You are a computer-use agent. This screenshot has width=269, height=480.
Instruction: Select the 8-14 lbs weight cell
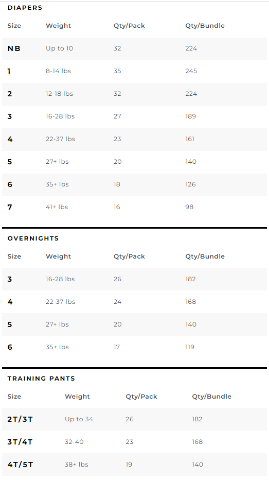click(59, 71)
